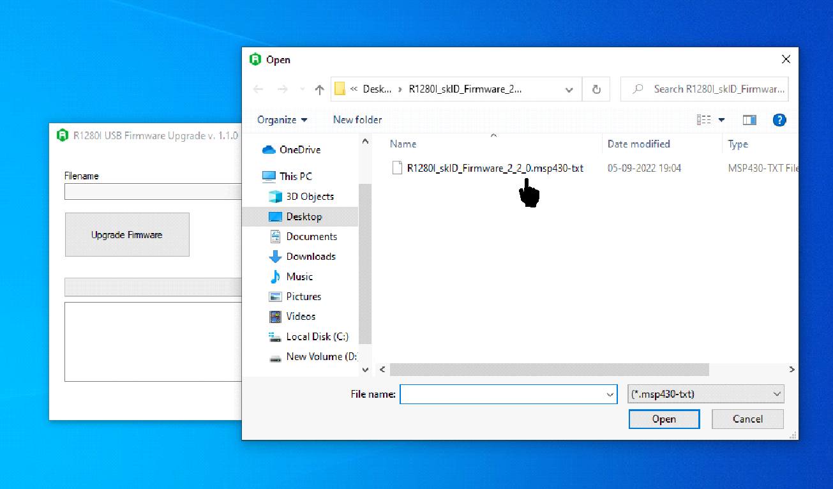
Task: Open 3D Objects folder in sidebar
Action: point(310,197)
